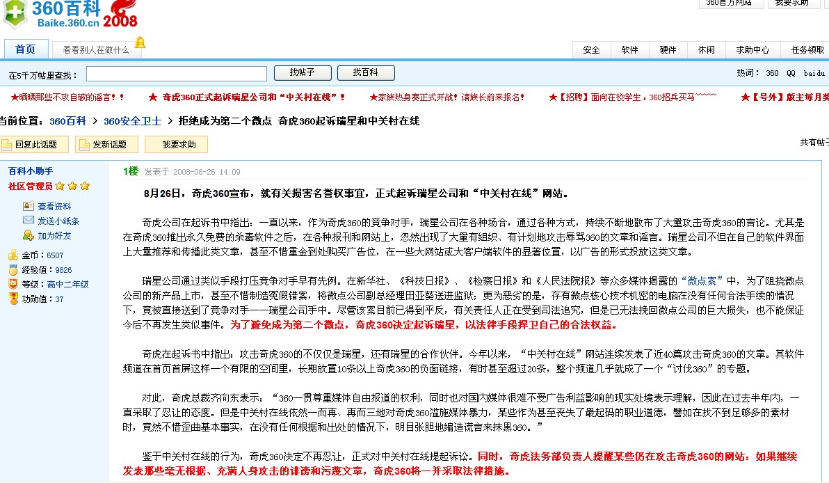Select the 安全 category menu

[x=591, y=49]
